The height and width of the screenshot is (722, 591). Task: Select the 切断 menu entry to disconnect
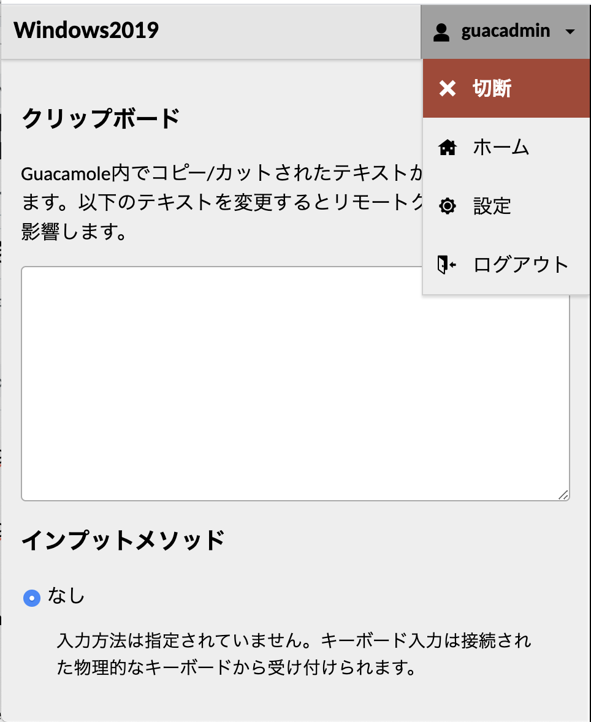490,88
